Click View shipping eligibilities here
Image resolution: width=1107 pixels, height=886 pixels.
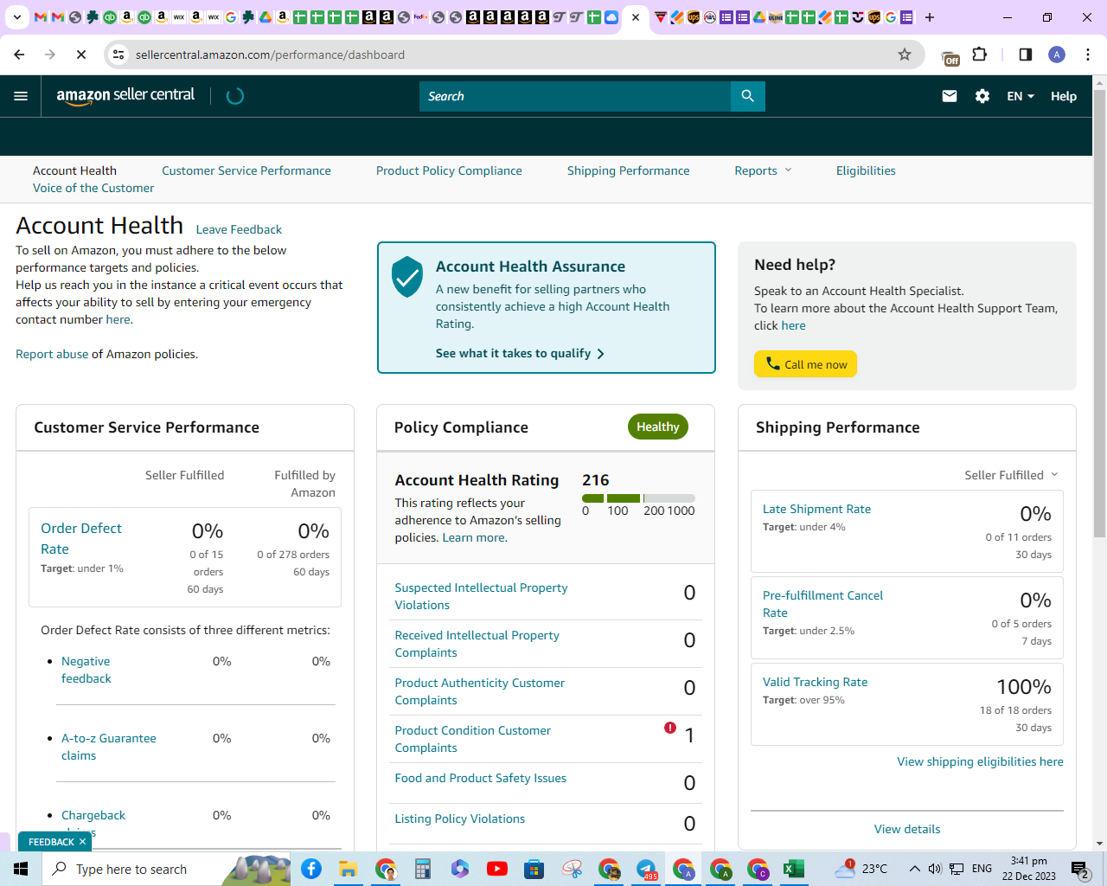coord(980,761)
